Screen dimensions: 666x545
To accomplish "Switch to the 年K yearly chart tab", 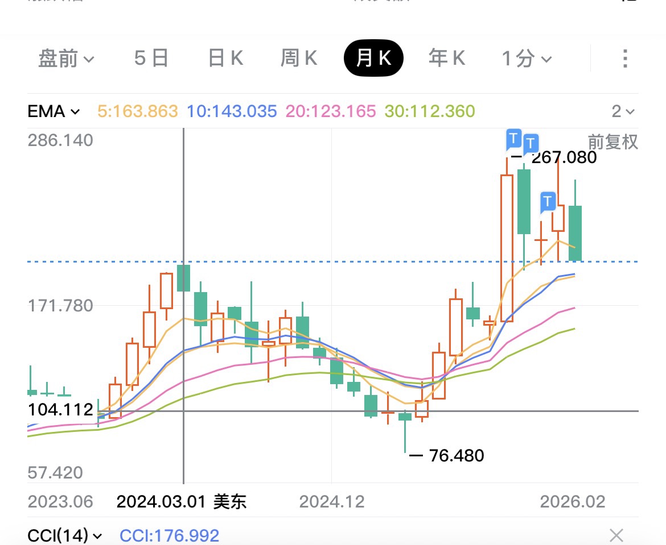I will tap(447, 59).
